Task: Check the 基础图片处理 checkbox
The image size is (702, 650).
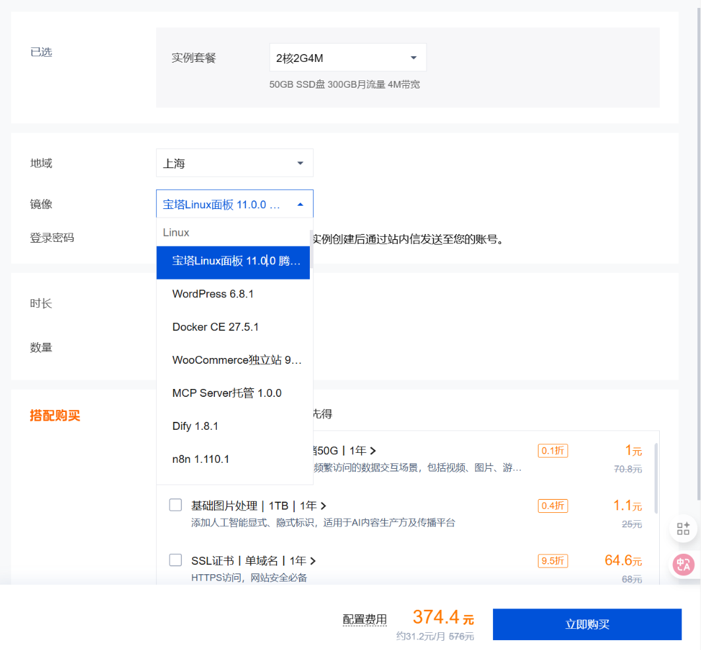Action: click(x=175, y=506)
